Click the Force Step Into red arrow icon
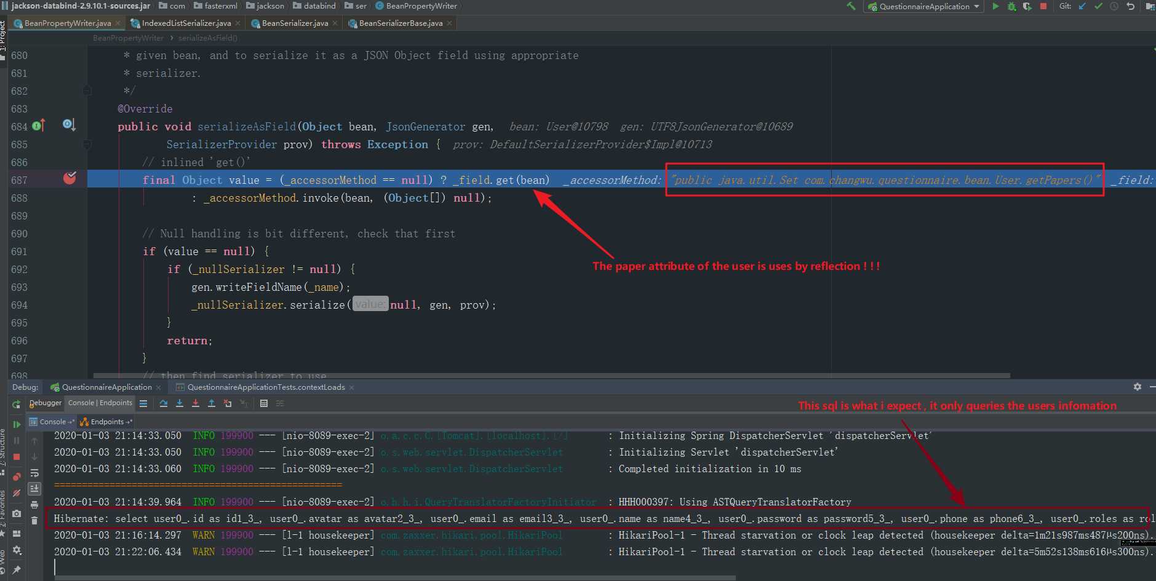The width and height of the screenshot is (1156, 581). (x=196, y=403)
